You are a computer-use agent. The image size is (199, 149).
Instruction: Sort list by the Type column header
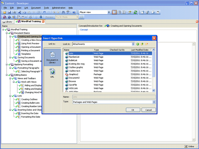(100, 50)
